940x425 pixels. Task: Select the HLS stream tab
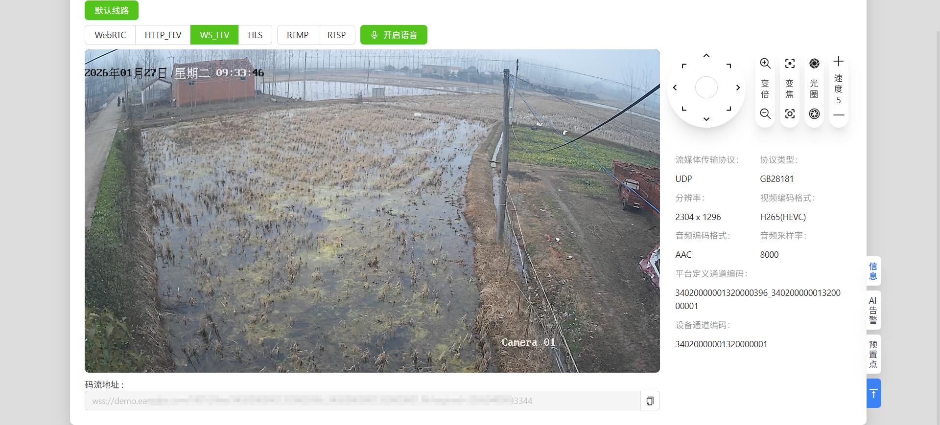coord(255,35)
